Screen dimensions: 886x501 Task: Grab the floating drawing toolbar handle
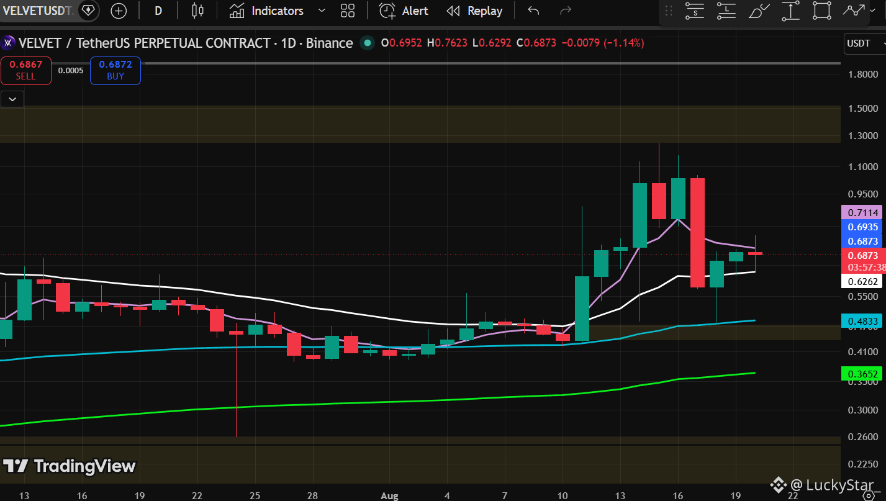[x=669, y=11]
